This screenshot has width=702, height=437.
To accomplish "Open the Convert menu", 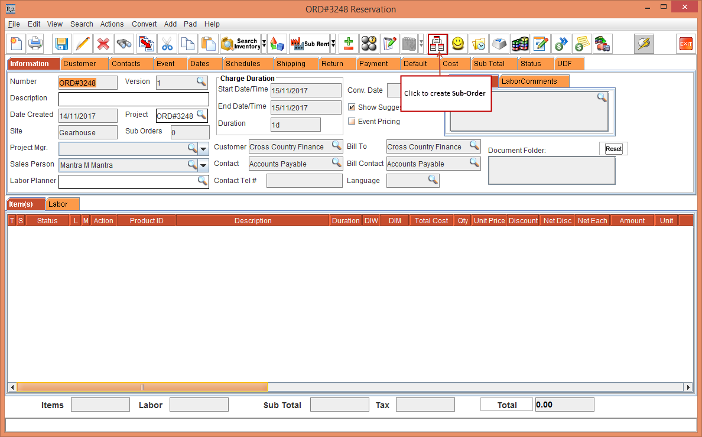I will coord(144,24).
